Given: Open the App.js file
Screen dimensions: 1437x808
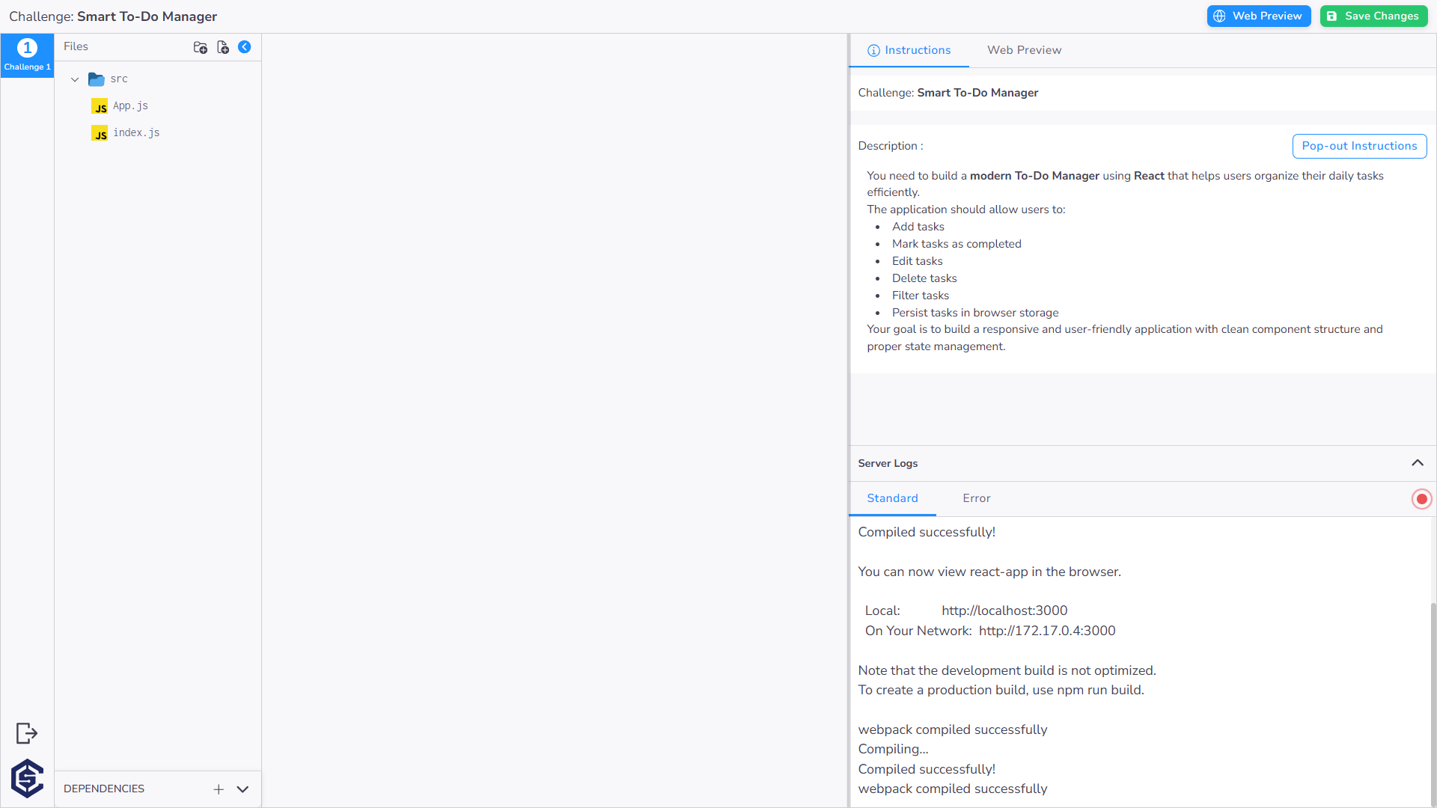Looking at the screenshot, I should [x=131, y=105].
